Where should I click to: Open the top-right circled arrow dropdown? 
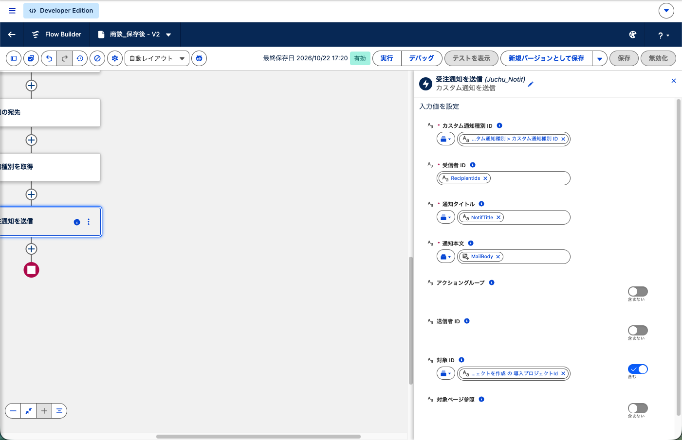666,10
